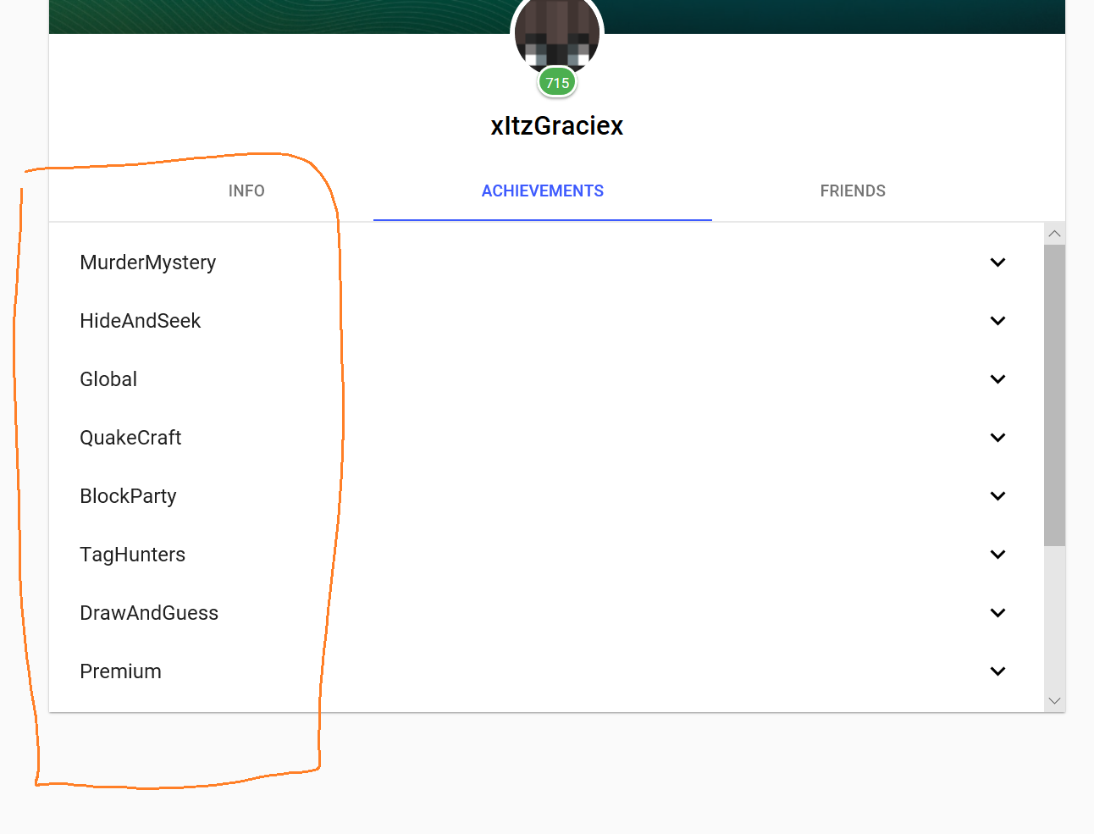This screenshot has height=834, width=1094.
Task: Click the Global category label
Action: pos(108,379)
